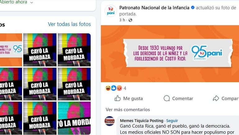Open the Memes Tiquicia Posting commenter name
Image resolution: width=239 pixels, height=135 pixels.
pyautogui.click(x=142, y=120)
